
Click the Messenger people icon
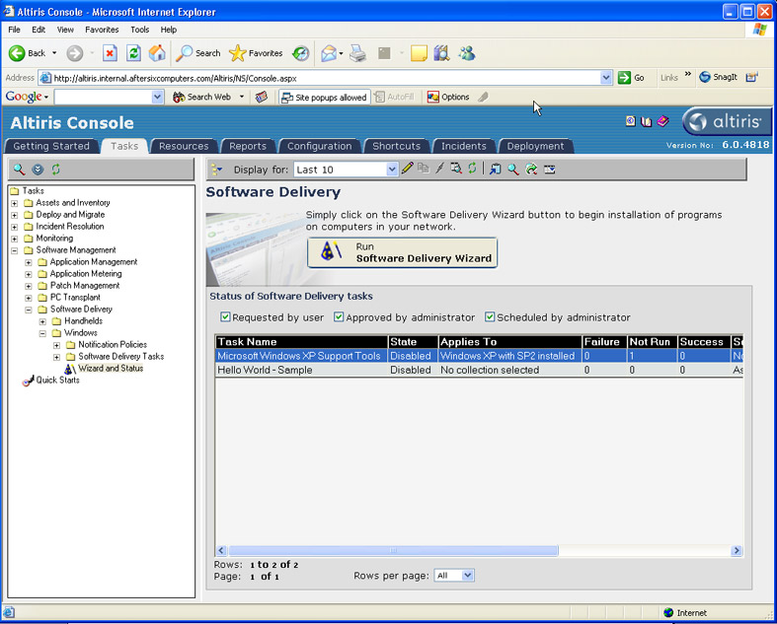(x=466, y=53)
